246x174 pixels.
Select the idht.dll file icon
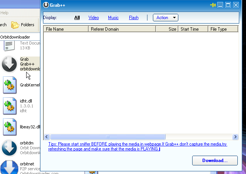pyautogui.click(x=9, y=106)
